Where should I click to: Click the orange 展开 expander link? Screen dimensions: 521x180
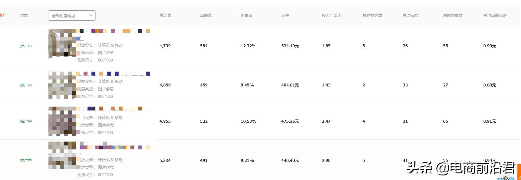[x=3, y=16]
